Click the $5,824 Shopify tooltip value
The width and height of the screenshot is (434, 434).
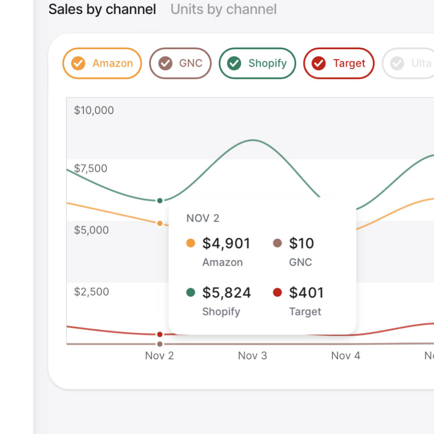[226, 293]
